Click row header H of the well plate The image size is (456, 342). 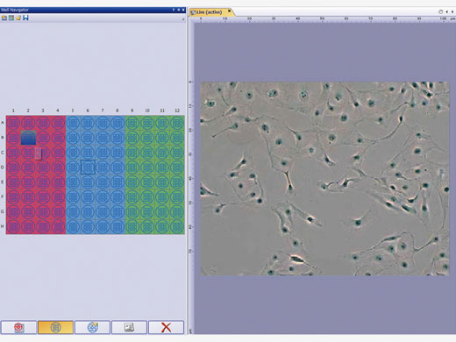3,226
